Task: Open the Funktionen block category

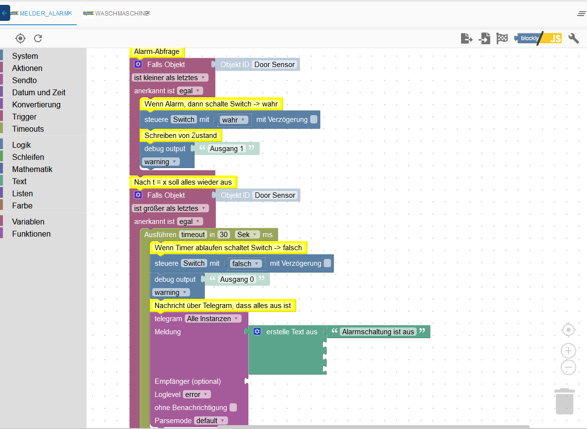Action: [31, 234]
